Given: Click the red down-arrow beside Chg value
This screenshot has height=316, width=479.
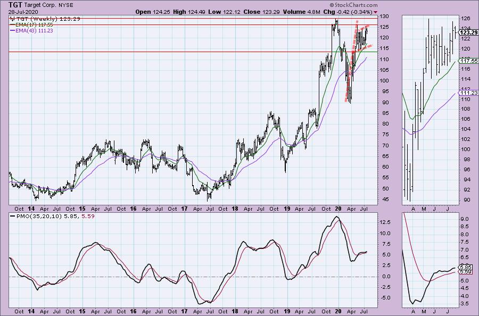Looking at the screenshot, I should 375,12.
